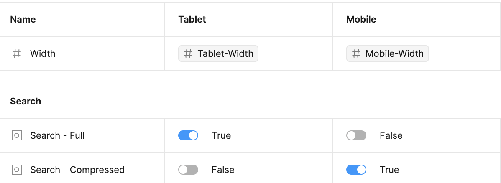Click the Tablet mode column header
Viewport: 501px width, 183px height.
192,19
